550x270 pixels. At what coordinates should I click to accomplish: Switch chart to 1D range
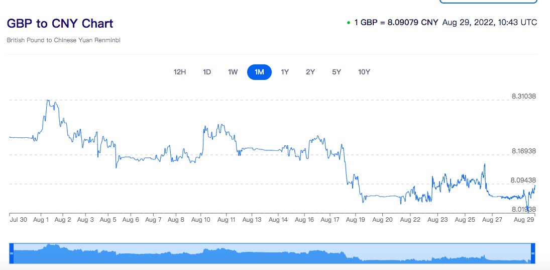(207, 72)
